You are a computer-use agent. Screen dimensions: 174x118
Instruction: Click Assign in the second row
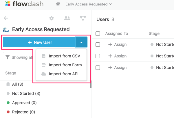118,56
